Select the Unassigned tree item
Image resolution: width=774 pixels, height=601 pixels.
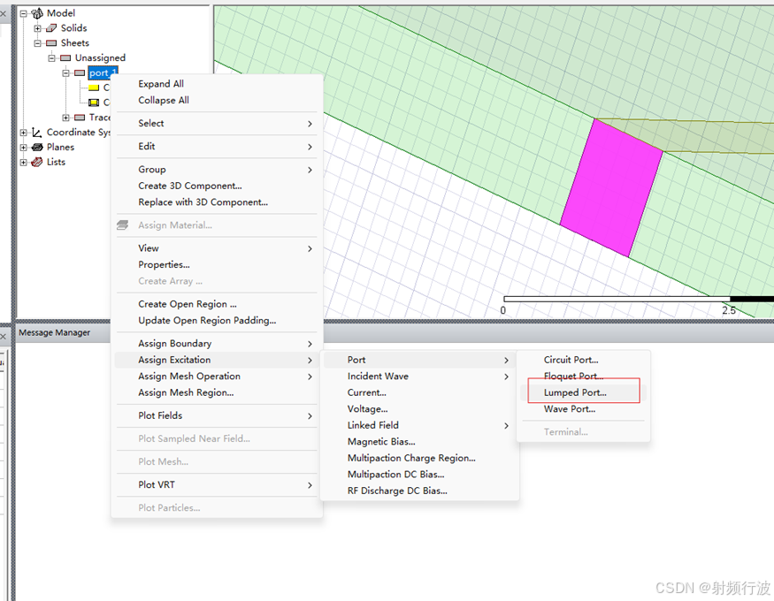100,58
